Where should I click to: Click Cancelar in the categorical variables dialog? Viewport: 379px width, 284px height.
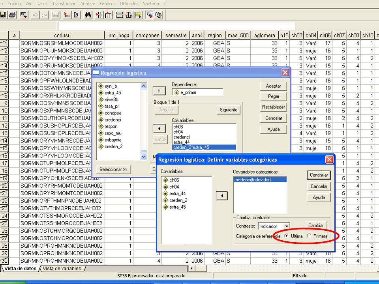(319, 186)
